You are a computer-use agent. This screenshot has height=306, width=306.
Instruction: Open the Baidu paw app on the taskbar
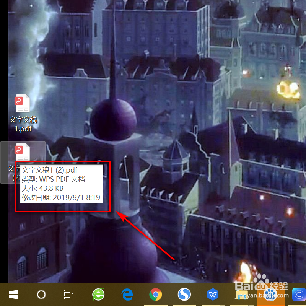tap(270, 295)
